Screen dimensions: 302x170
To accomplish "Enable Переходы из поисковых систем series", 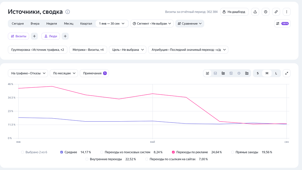I will click(102, 152).
